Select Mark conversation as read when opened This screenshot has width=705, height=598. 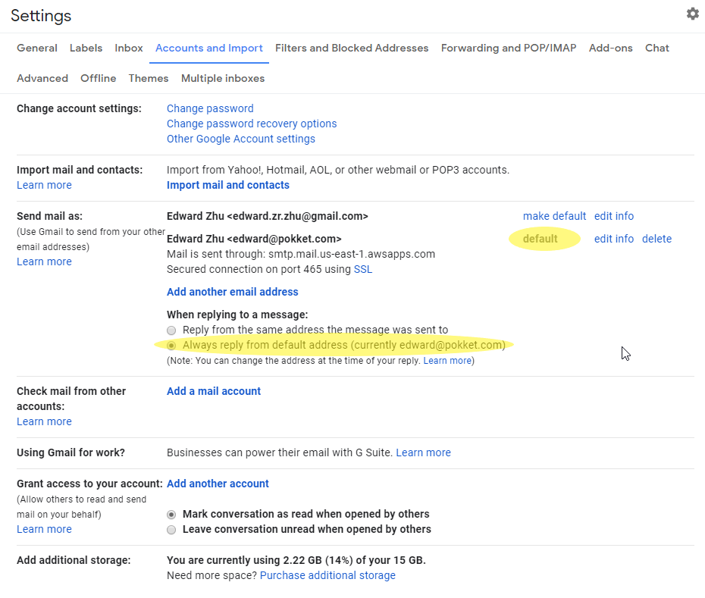click(x=171, y=515)
